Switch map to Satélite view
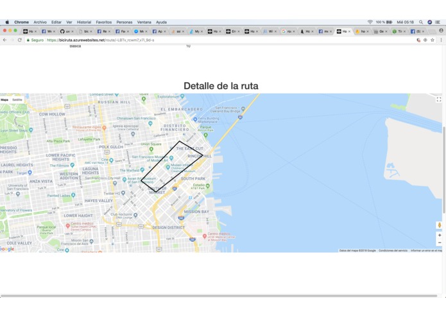This screenshot has width=446, height=317. tap(17, 100)
